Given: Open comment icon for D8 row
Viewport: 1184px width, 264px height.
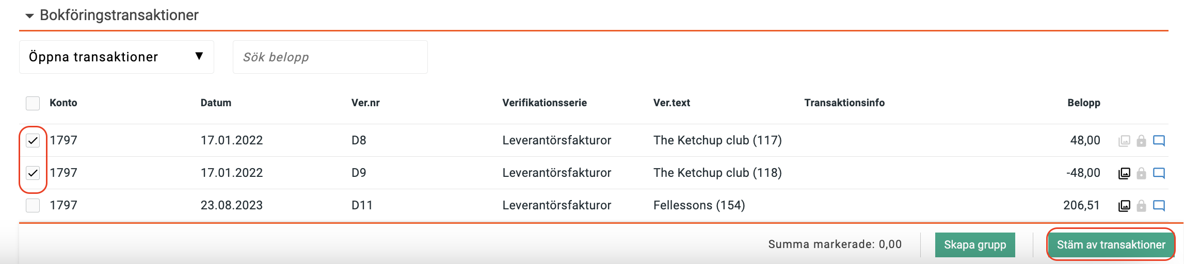Looking at the screenshot, I should point(1159,141).
